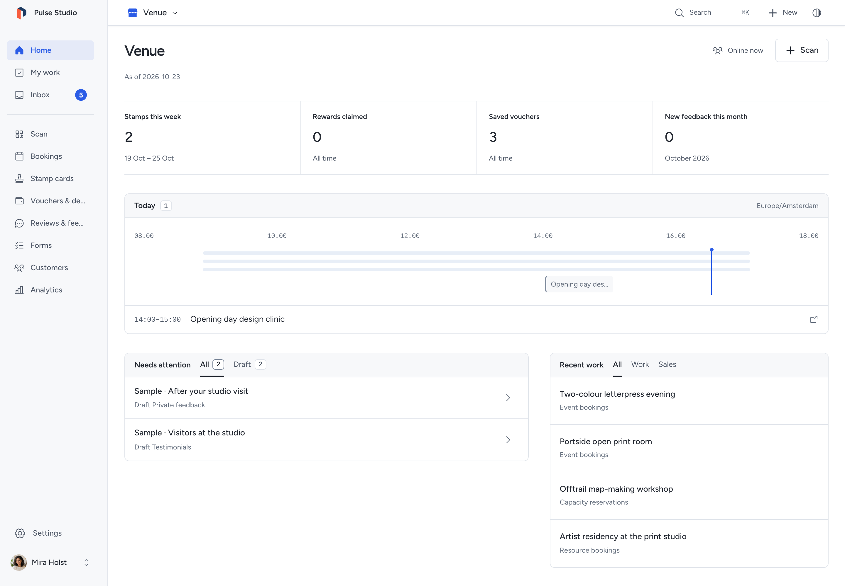Click the Search field

tap(712, 13)
